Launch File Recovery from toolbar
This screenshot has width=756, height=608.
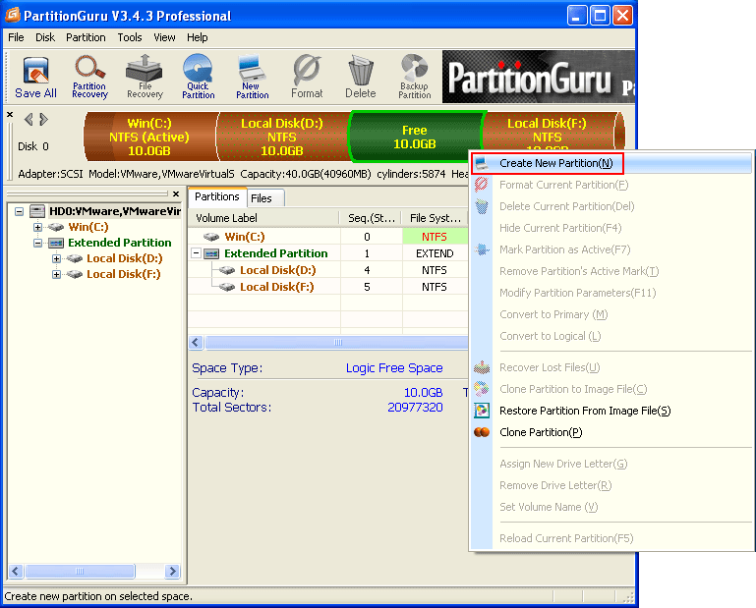click(145, 77)
